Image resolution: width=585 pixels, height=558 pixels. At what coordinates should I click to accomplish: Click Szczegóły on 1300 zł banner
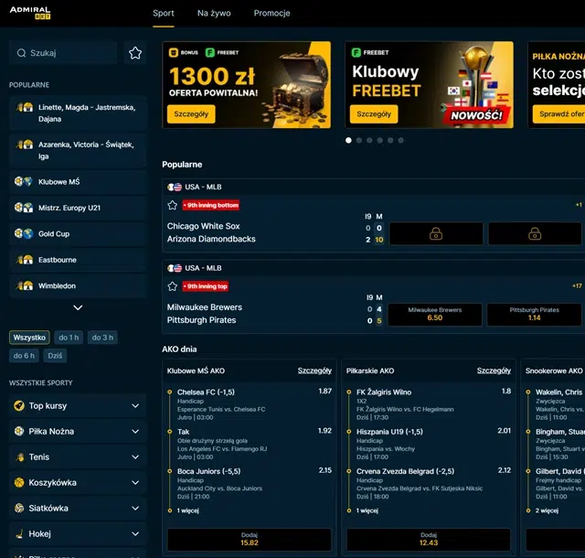[191, 114]
